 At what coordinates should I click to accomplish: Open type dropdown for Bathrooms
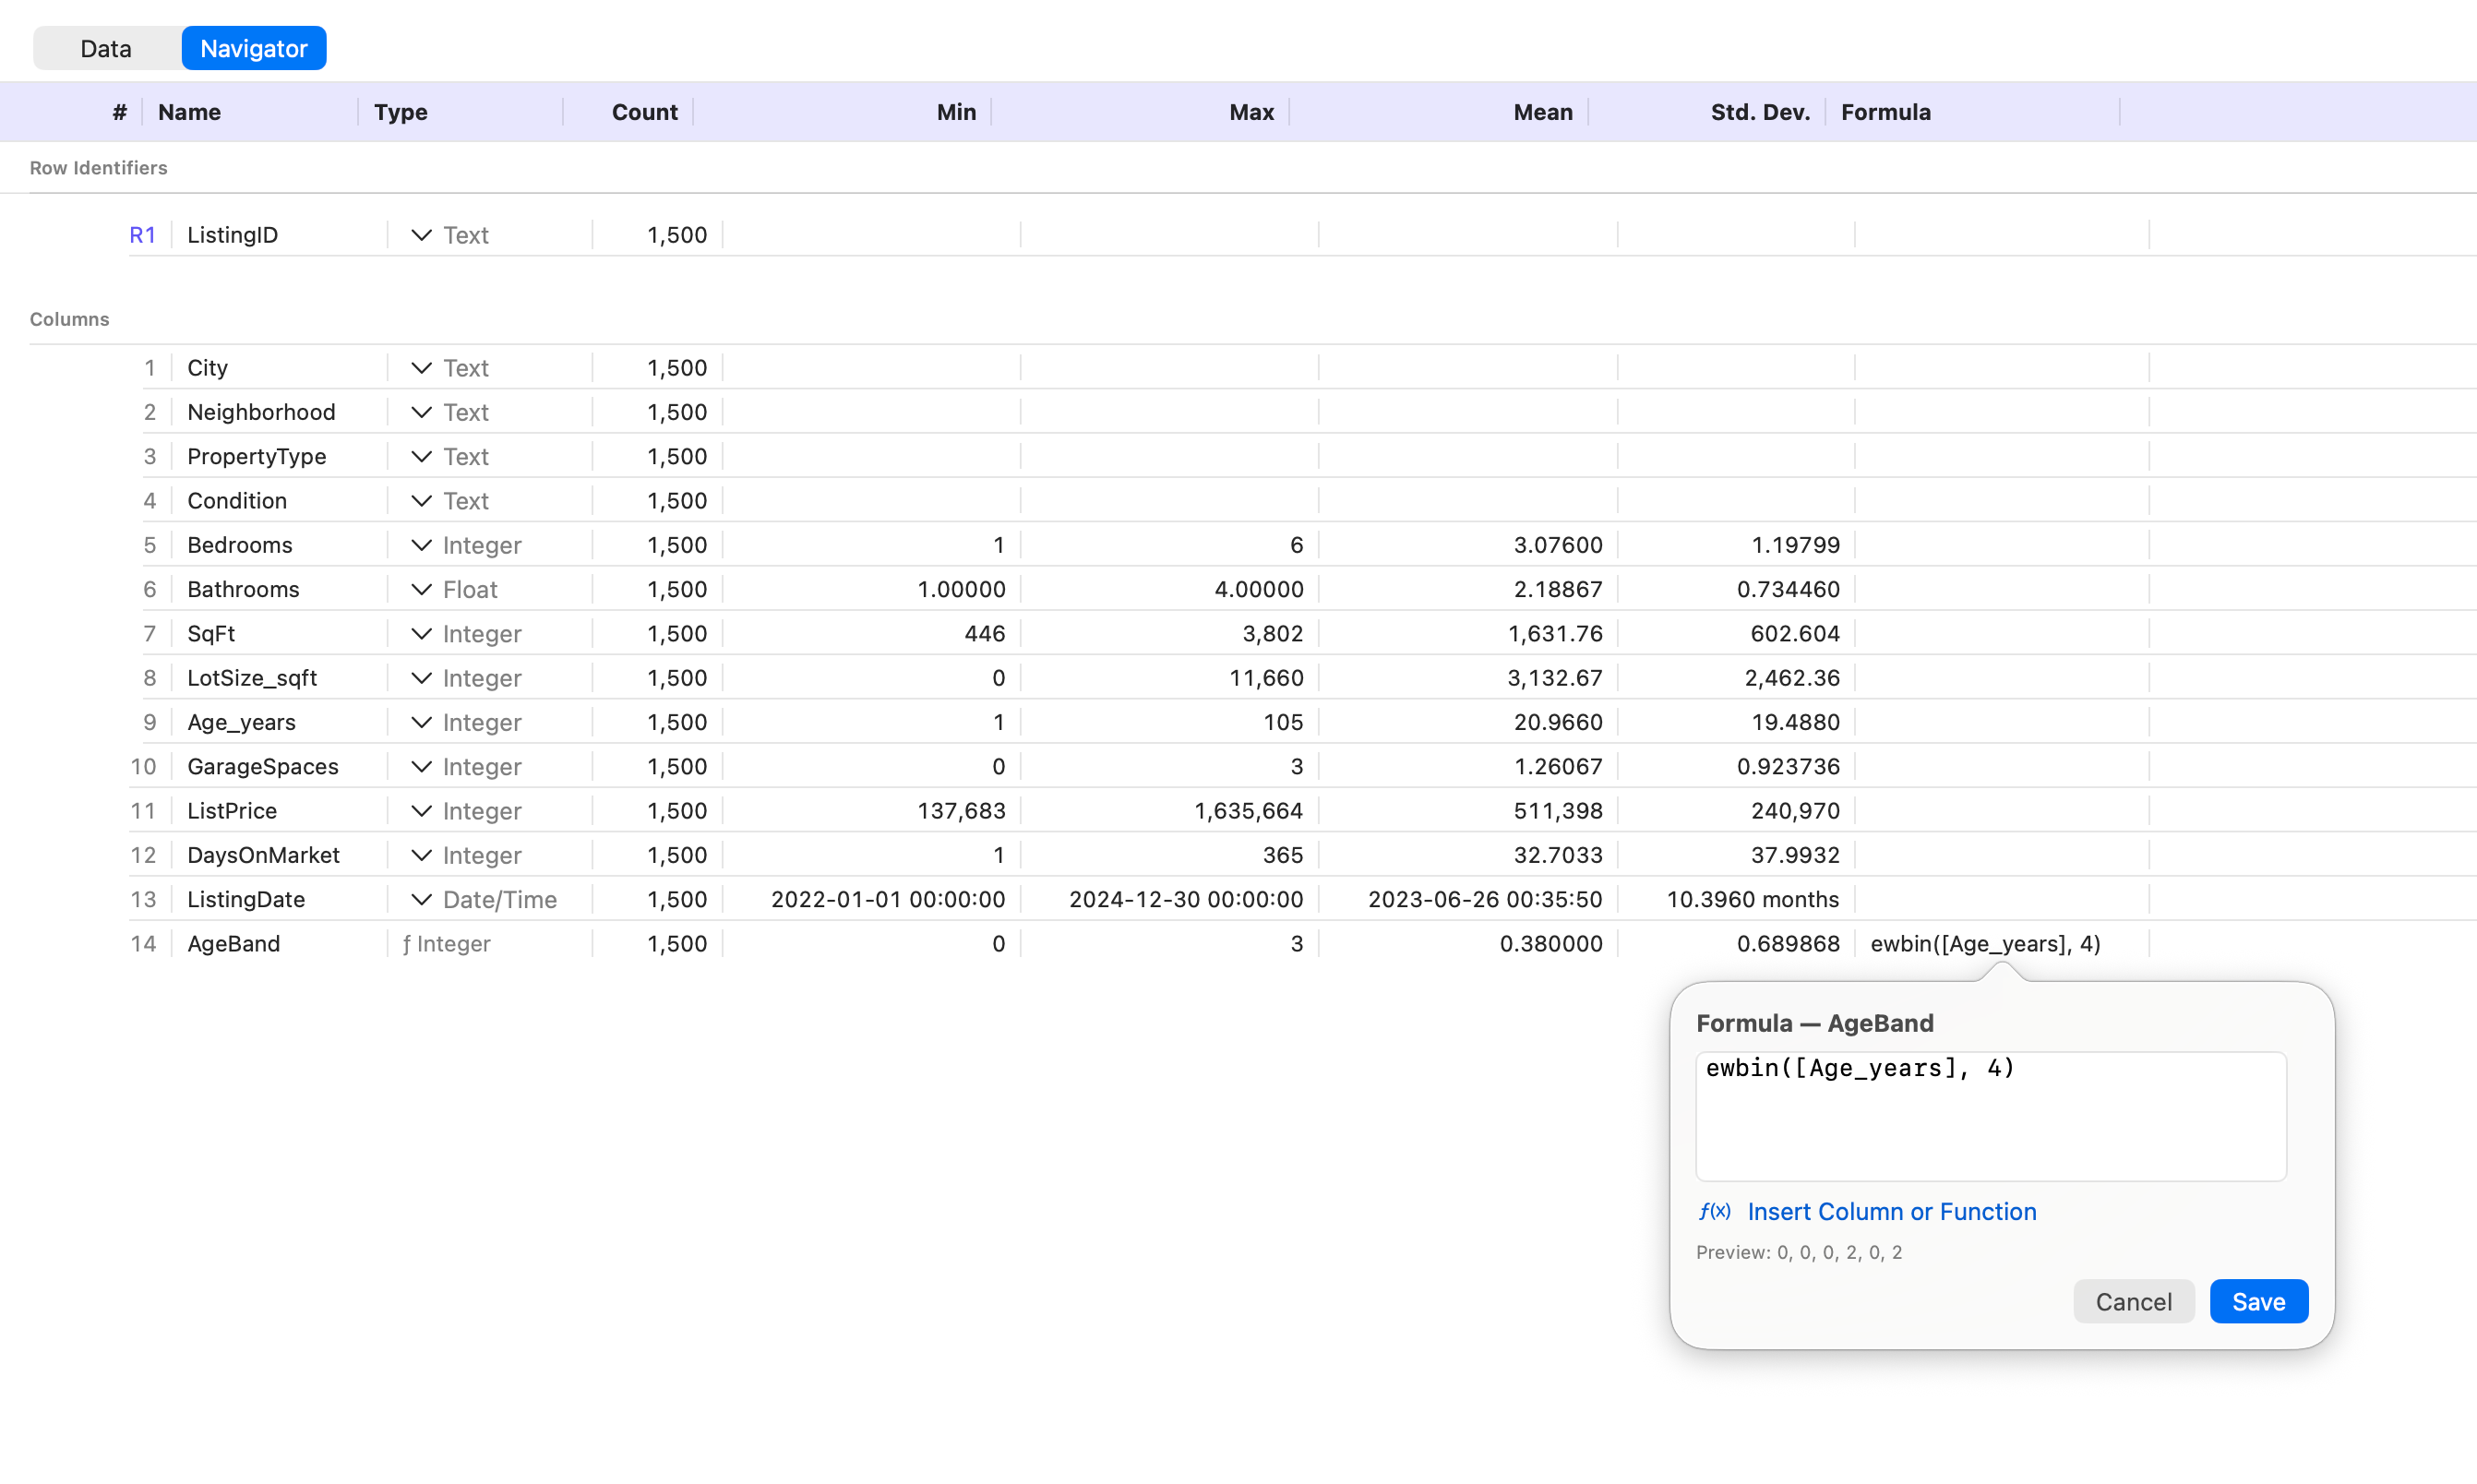(421, 589)
